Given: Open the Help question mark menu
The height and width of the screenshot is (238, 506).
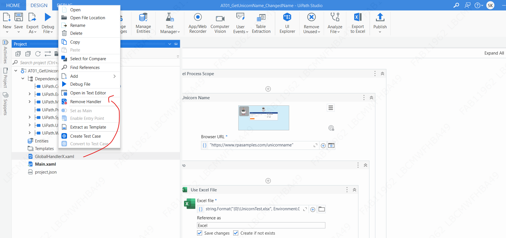Looking at the screenshot, I should [479, 5].
